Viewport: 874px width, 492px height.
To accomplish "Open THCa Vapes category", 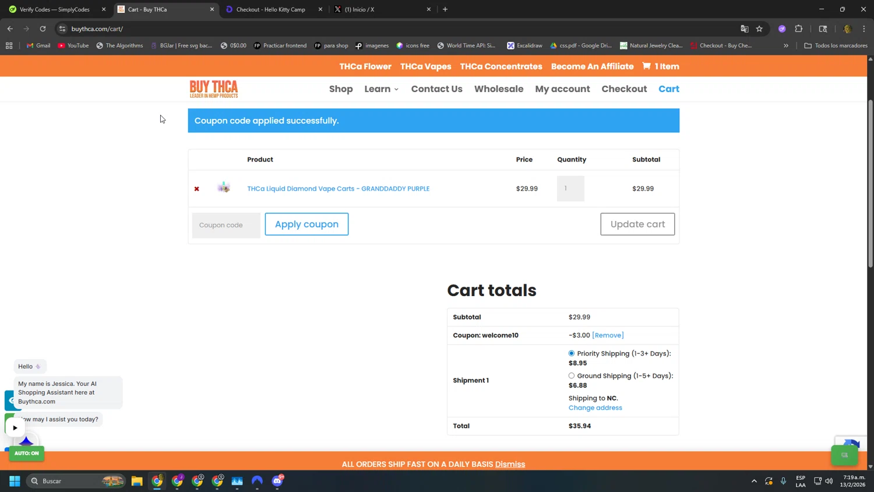I will [x=426, y=66].
